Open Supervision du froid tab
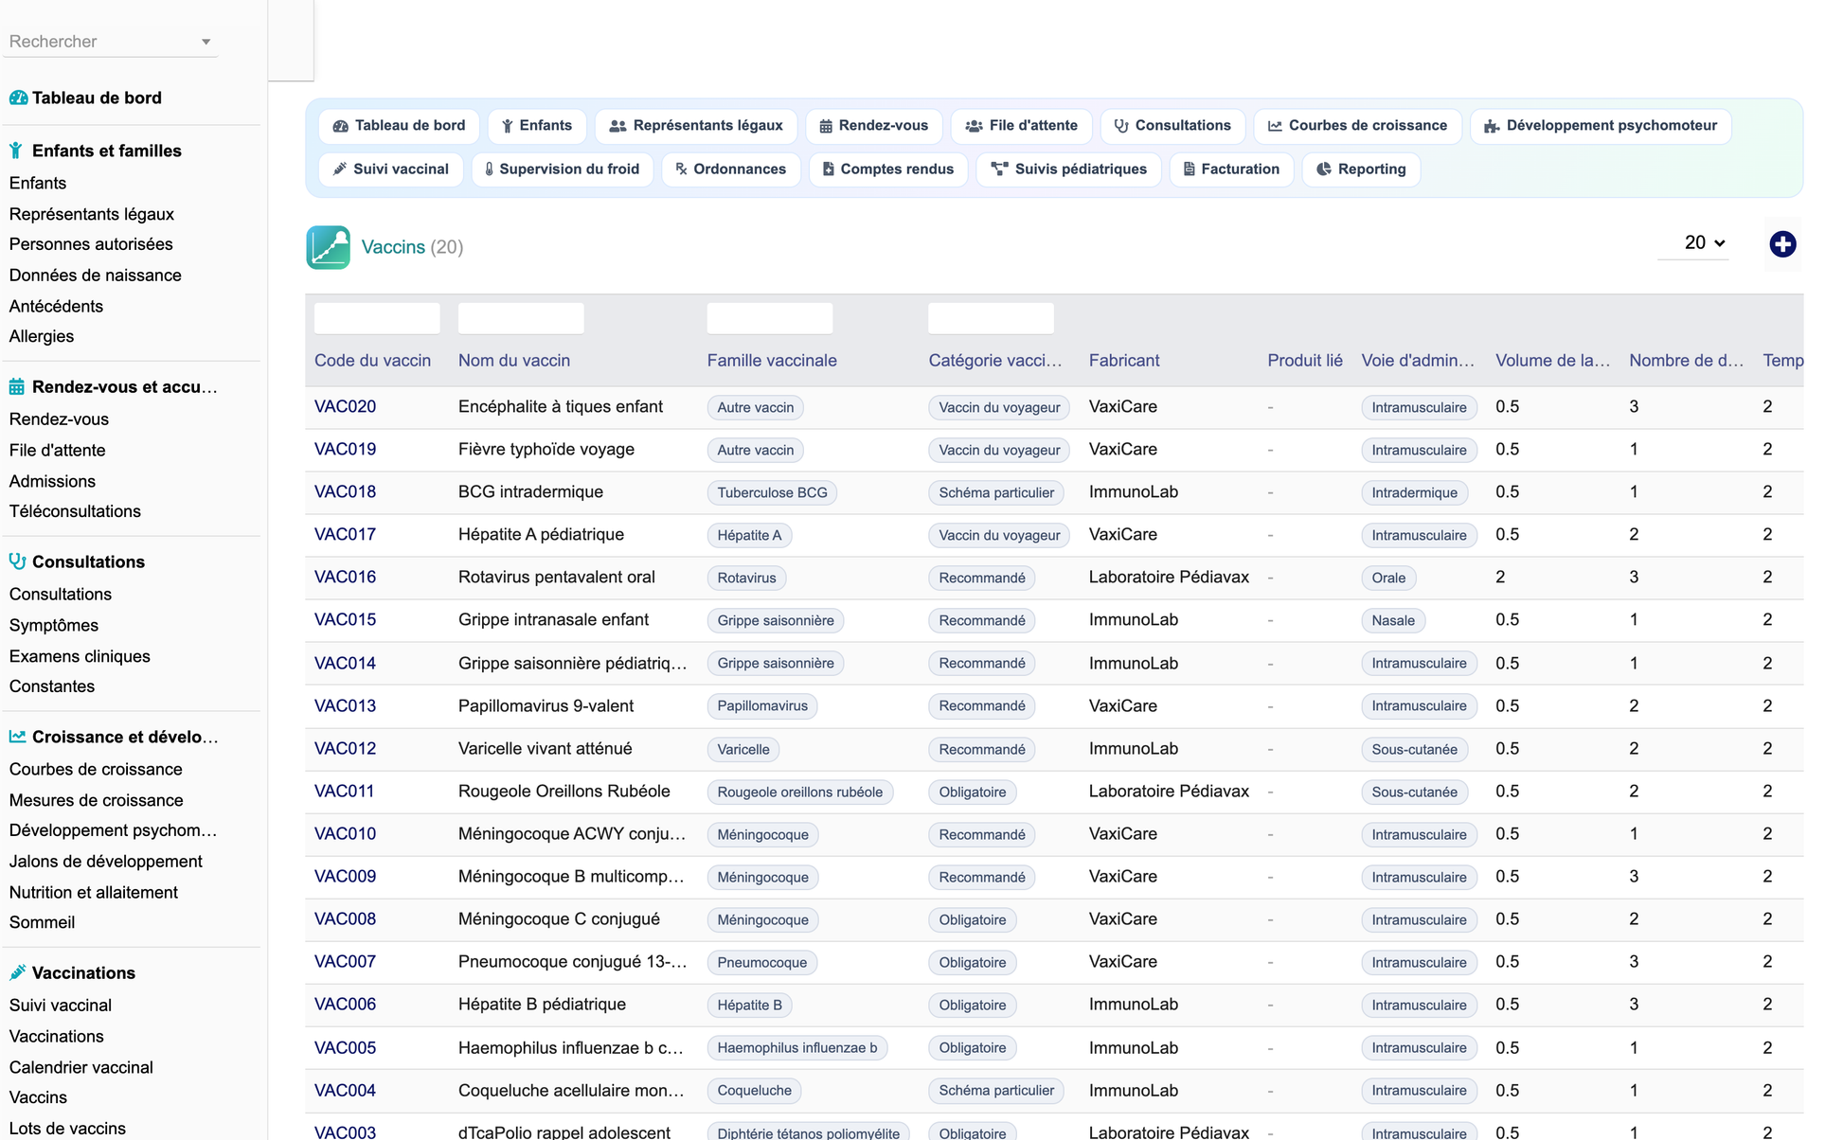Image resolution: width=1843 pixels, height=1140 pixels. click(x=563, y=169)
